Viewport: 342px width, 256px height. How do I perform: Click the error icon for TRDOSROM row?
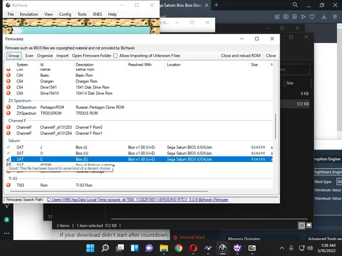tap(8, 113)
